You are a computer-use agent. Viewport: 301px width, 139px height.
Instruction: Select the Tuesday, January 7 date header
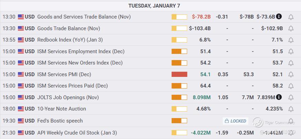pyautogui.click(x=154, y=6)
